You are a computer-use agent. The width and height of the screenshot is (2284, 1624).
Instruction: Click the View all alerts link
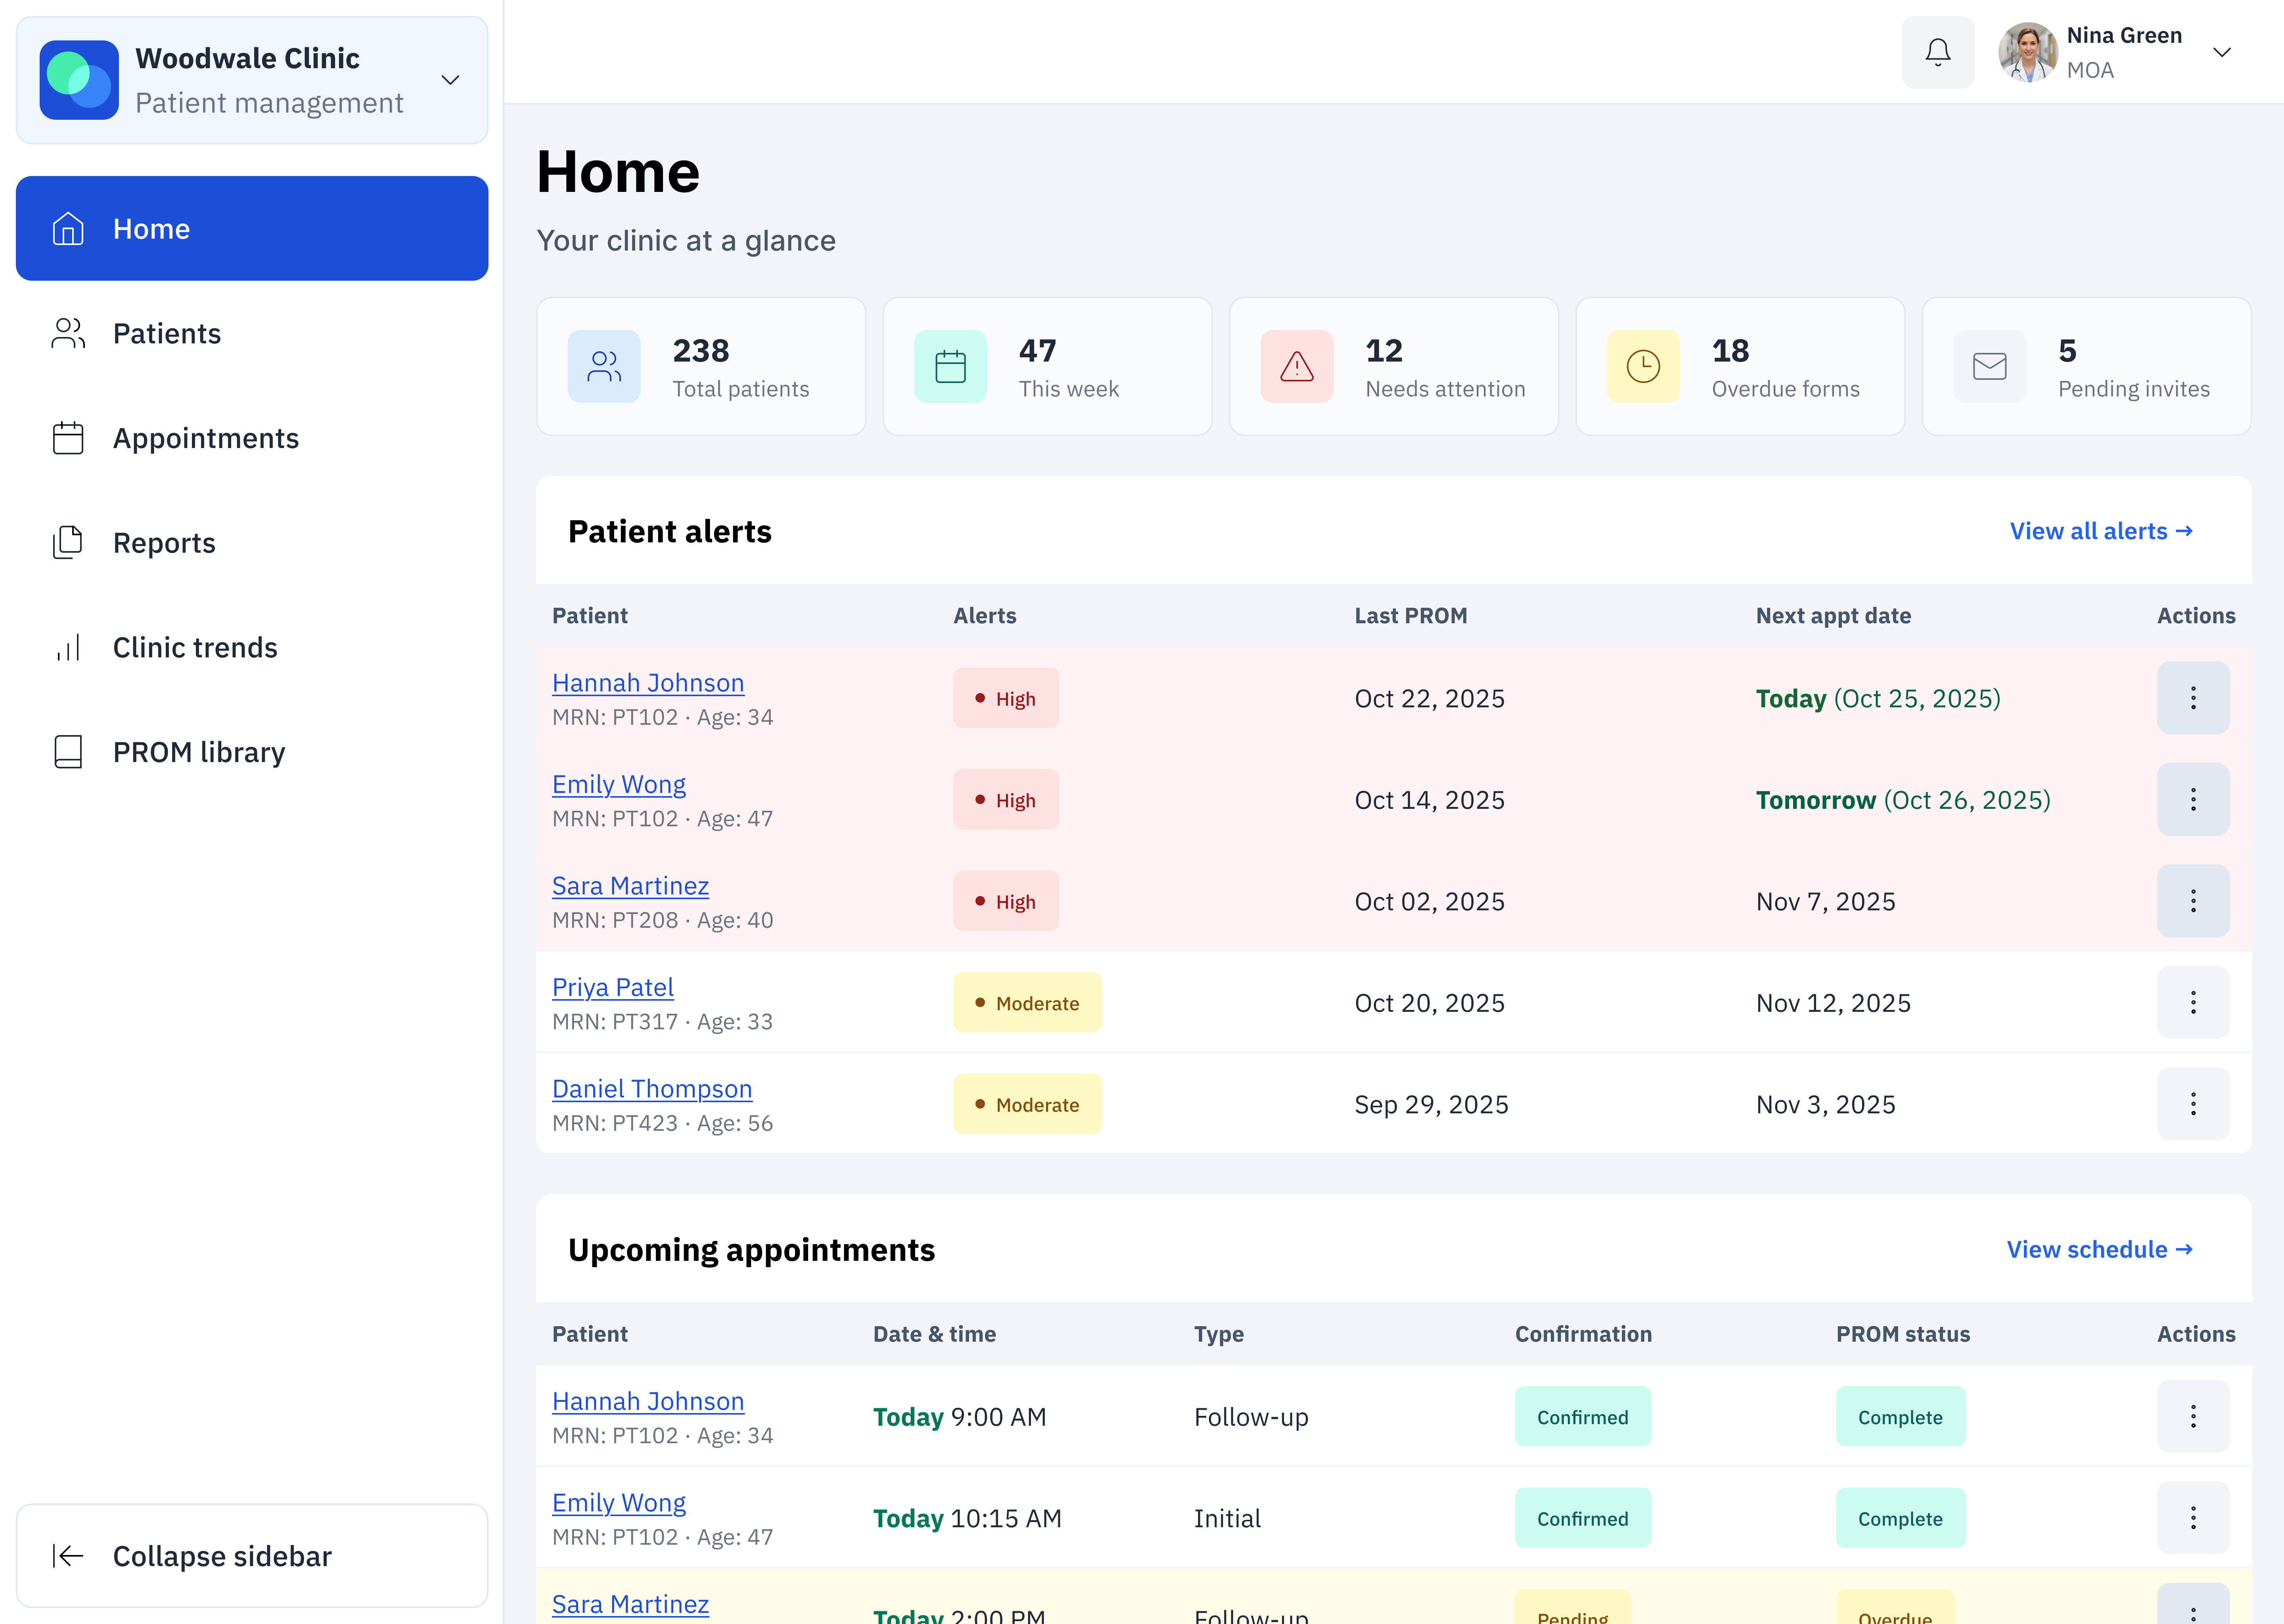[x=2100, y=531]
